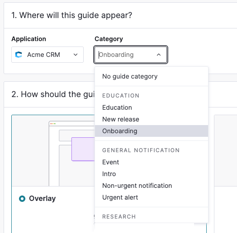The image size is (237, 233).
Task: Click the Acme CRM application selector
Action: (x=47, y=55)
